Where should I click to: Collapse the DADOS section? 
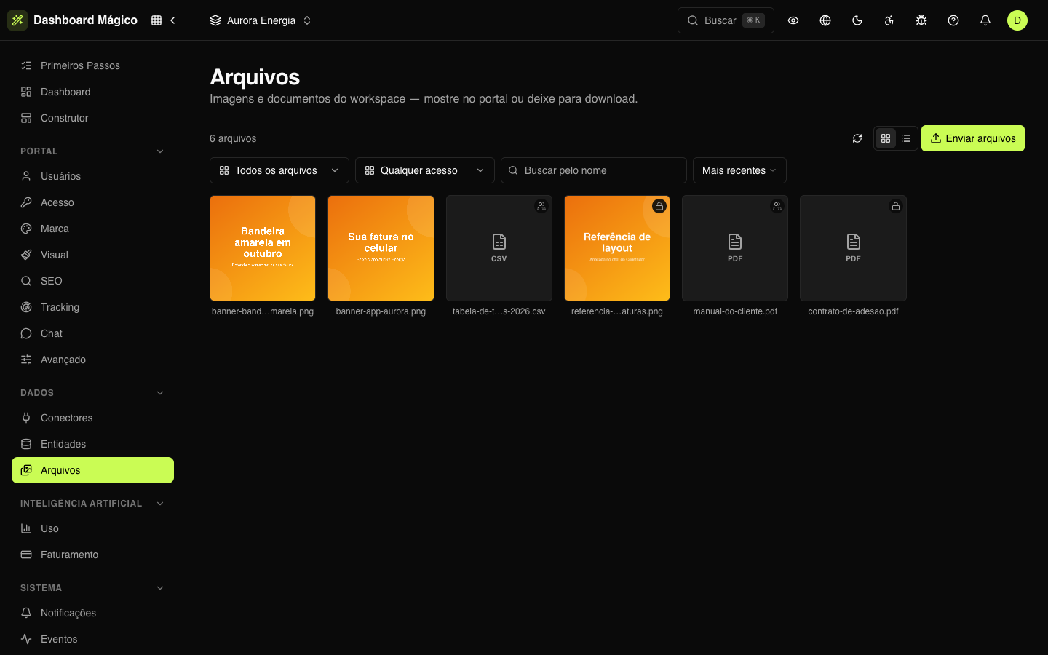160,393
